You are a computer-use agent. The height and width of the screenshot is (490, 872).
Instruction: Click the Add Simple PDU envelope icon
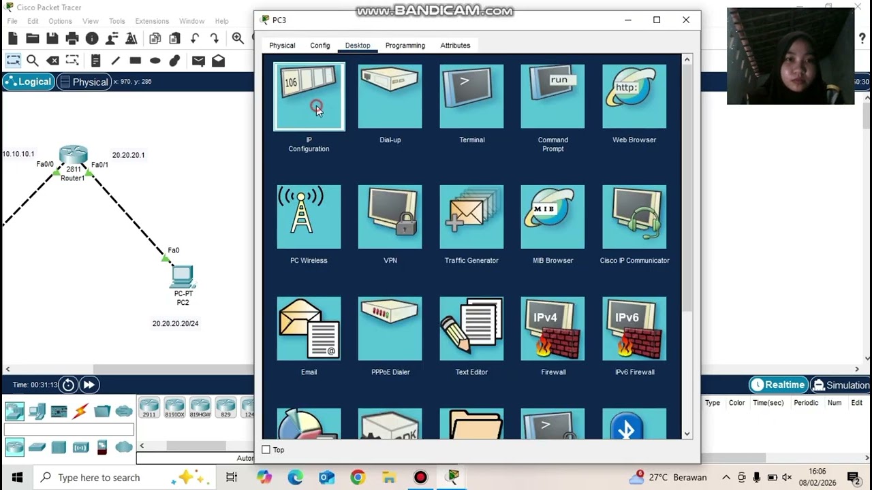(x=198, y=61)
